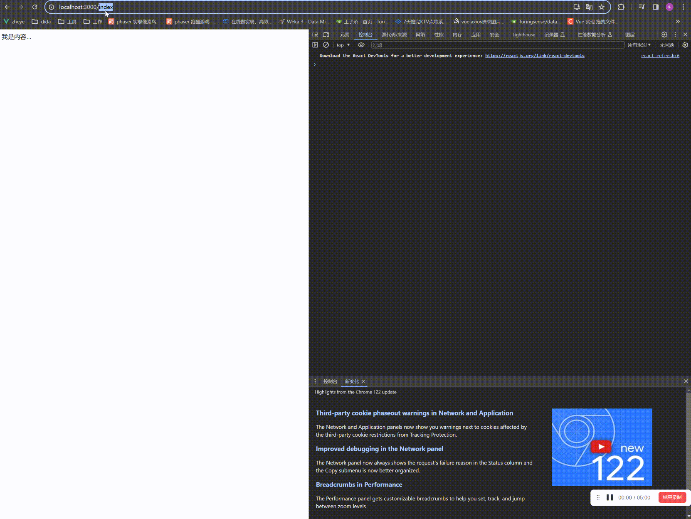The image size is (691, 519).
Task: Open the 所有级别 log level dropdown
Action: click(x=639, y=45)
